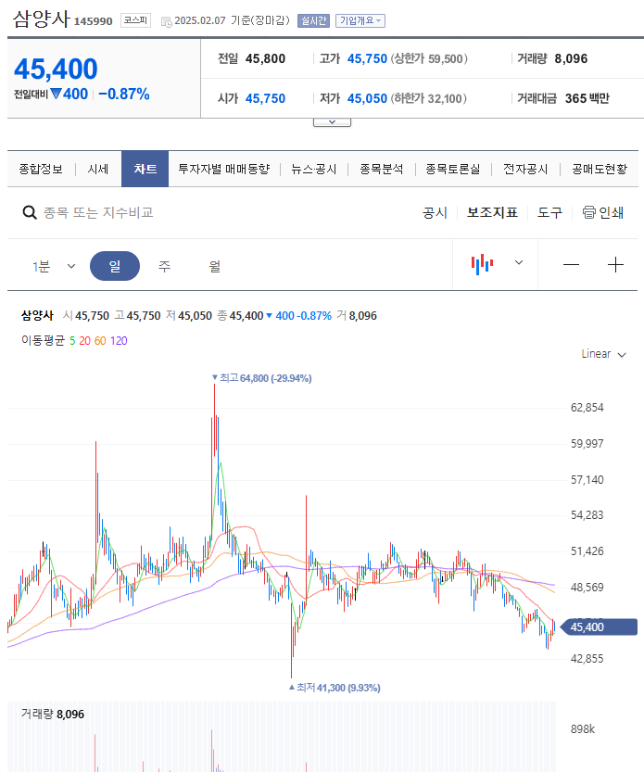Click the 45,400 current price tag
Screen dimensions: 644x772
click(x=599, y=626)
